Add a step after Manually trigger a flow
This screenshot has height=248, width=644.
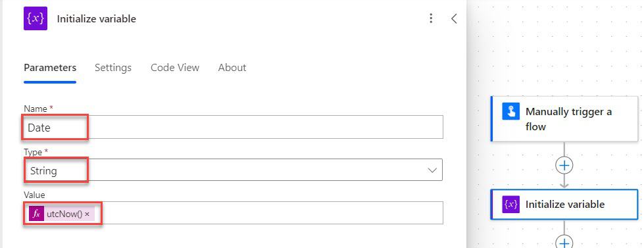[x=564, y=165]
